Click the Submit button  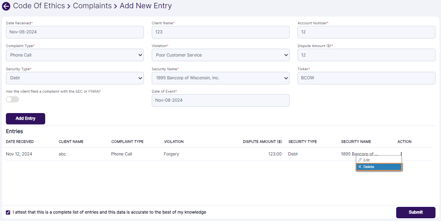click(x=415, y=212)
